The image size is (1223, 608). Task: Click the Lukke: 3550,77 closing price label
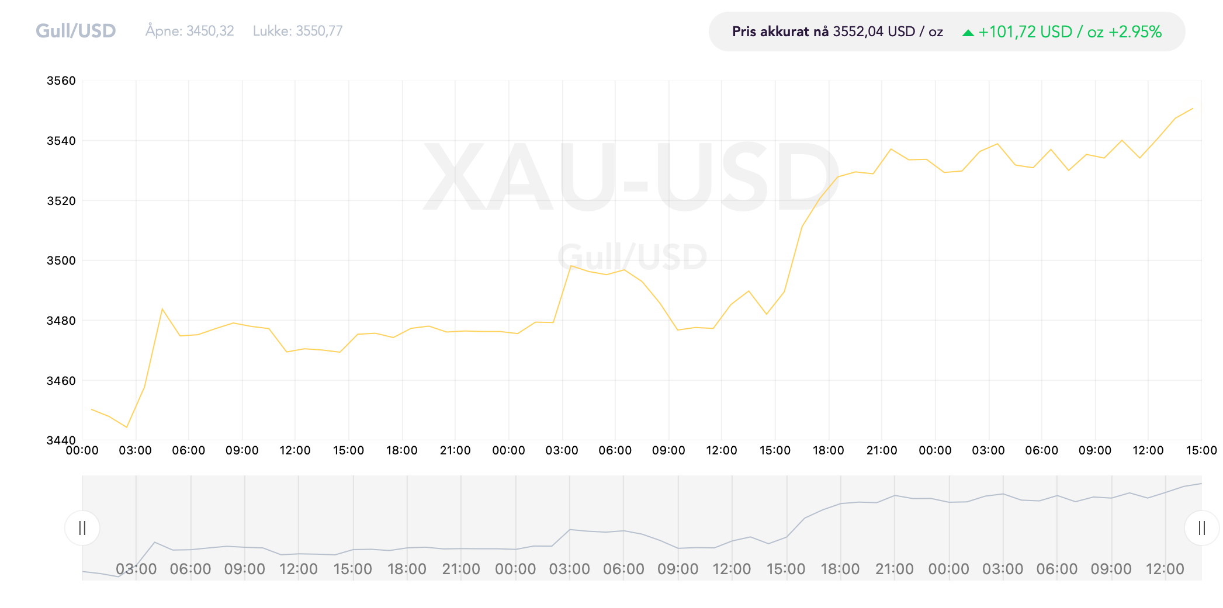298,31
